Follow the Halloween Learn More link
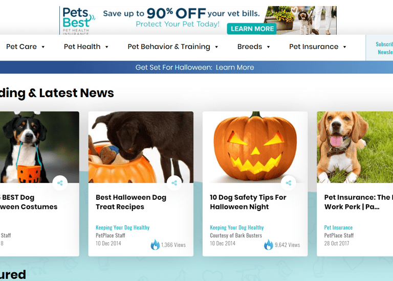 [235, 67]
